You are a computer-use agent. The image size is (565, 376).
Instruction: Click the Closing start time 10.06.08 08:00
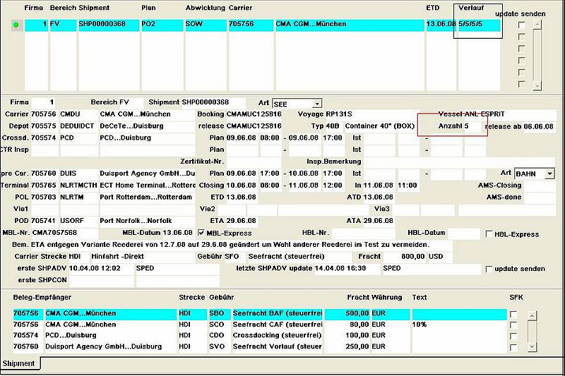254,186
